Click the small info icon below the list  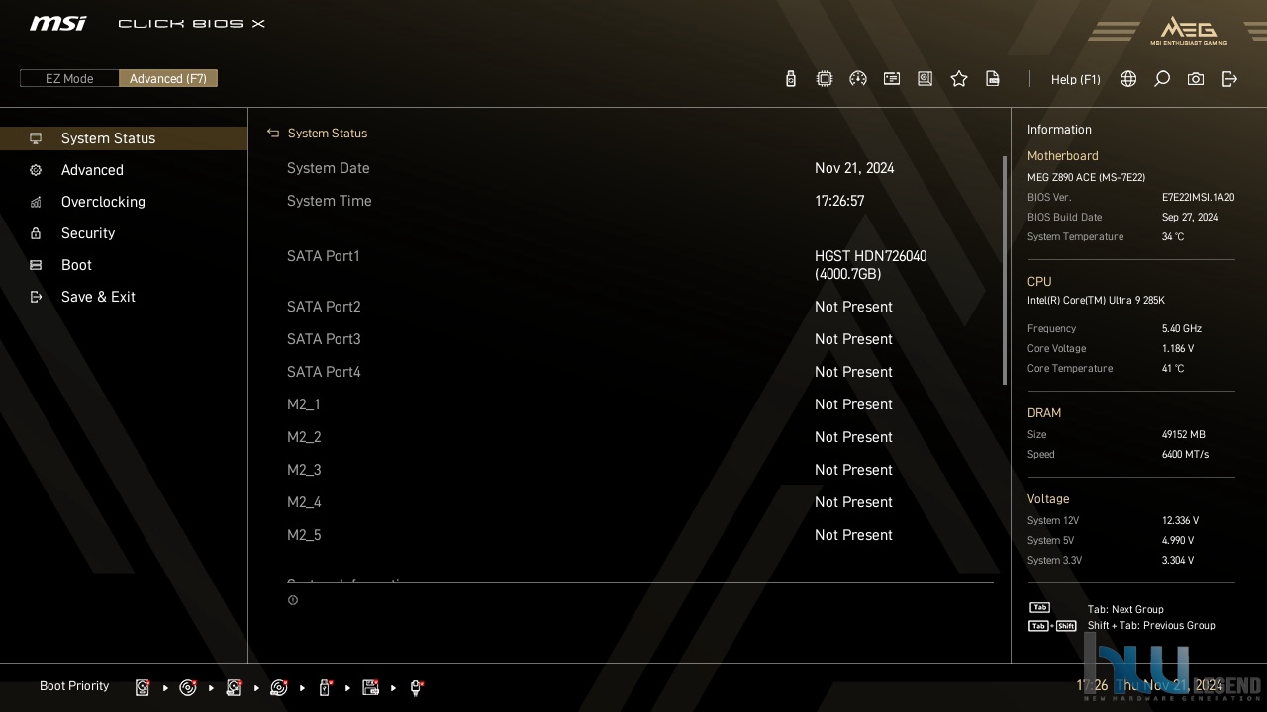(x=293, y=600)
